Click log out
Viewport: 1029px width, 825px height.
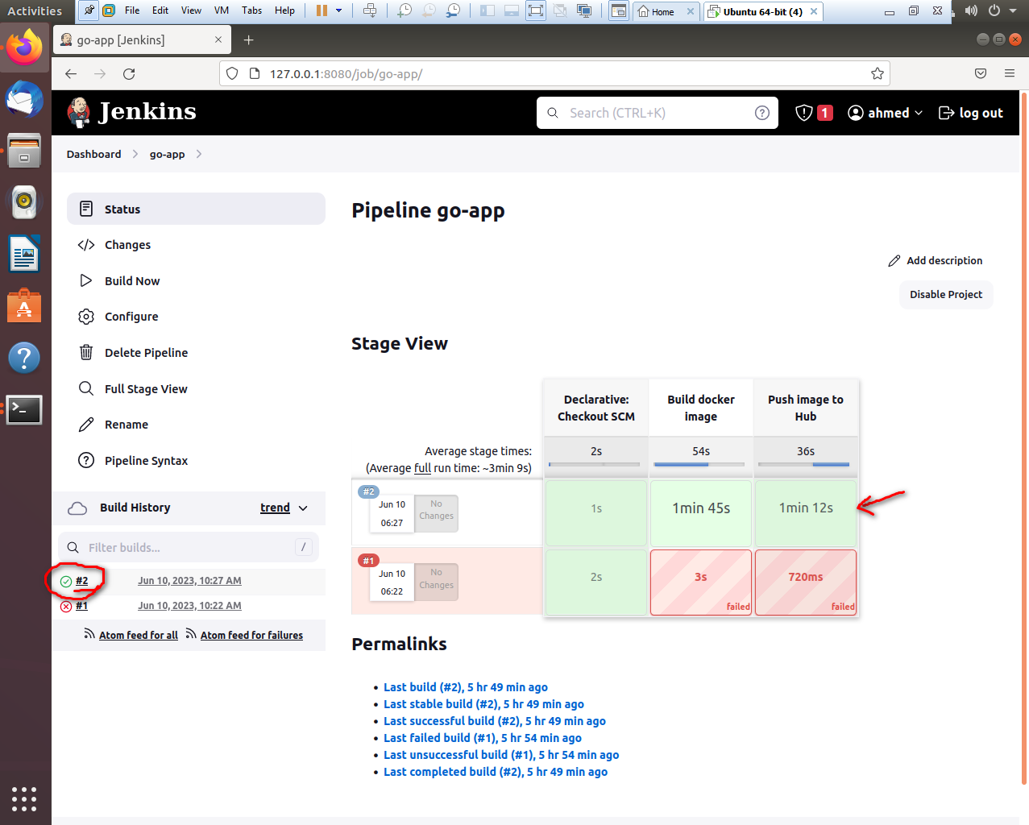tap(971, 113)
